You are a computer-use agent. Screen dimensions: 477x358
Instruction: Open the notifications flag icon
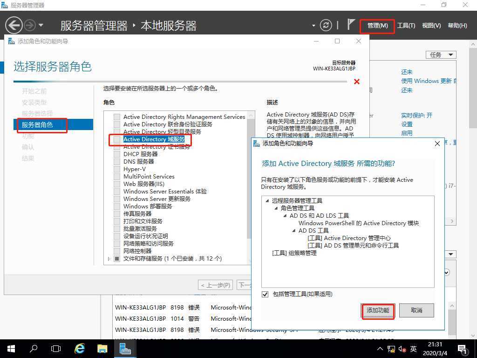tap(351, 24)
